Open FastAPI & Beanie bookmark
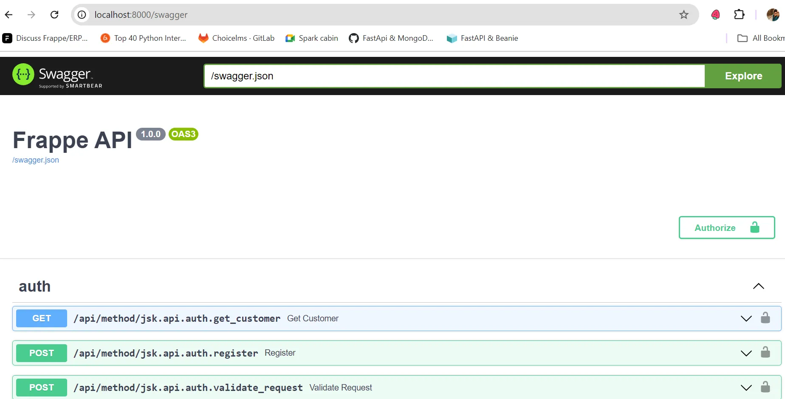This screenshot has height=399, width=785. (483, 38)
